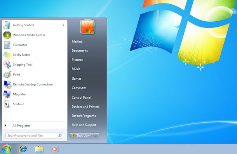237x154 pixels.
Task: Launch Paint from its palette icon
Action: point(7,75)
